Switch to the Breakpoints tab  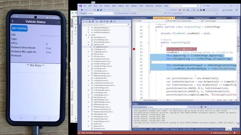[174, 129]
